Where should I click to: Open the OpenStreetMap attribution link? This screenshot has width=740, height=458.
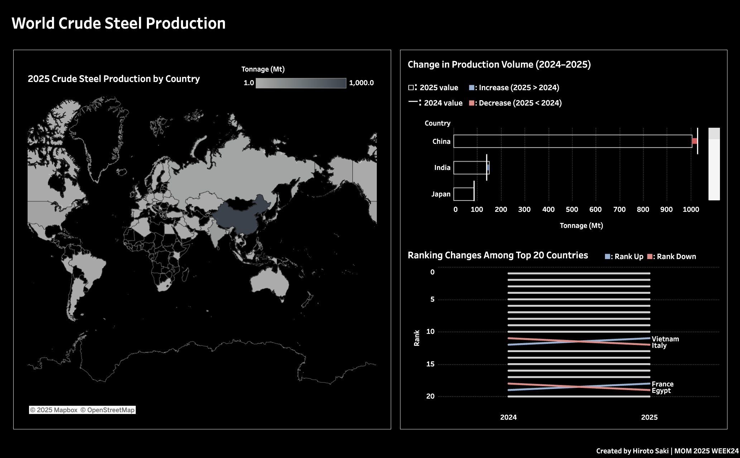coord(107,410)
